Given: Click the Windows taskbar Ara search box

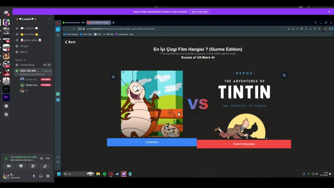Looking at the screenshot, I should point(79,174).
